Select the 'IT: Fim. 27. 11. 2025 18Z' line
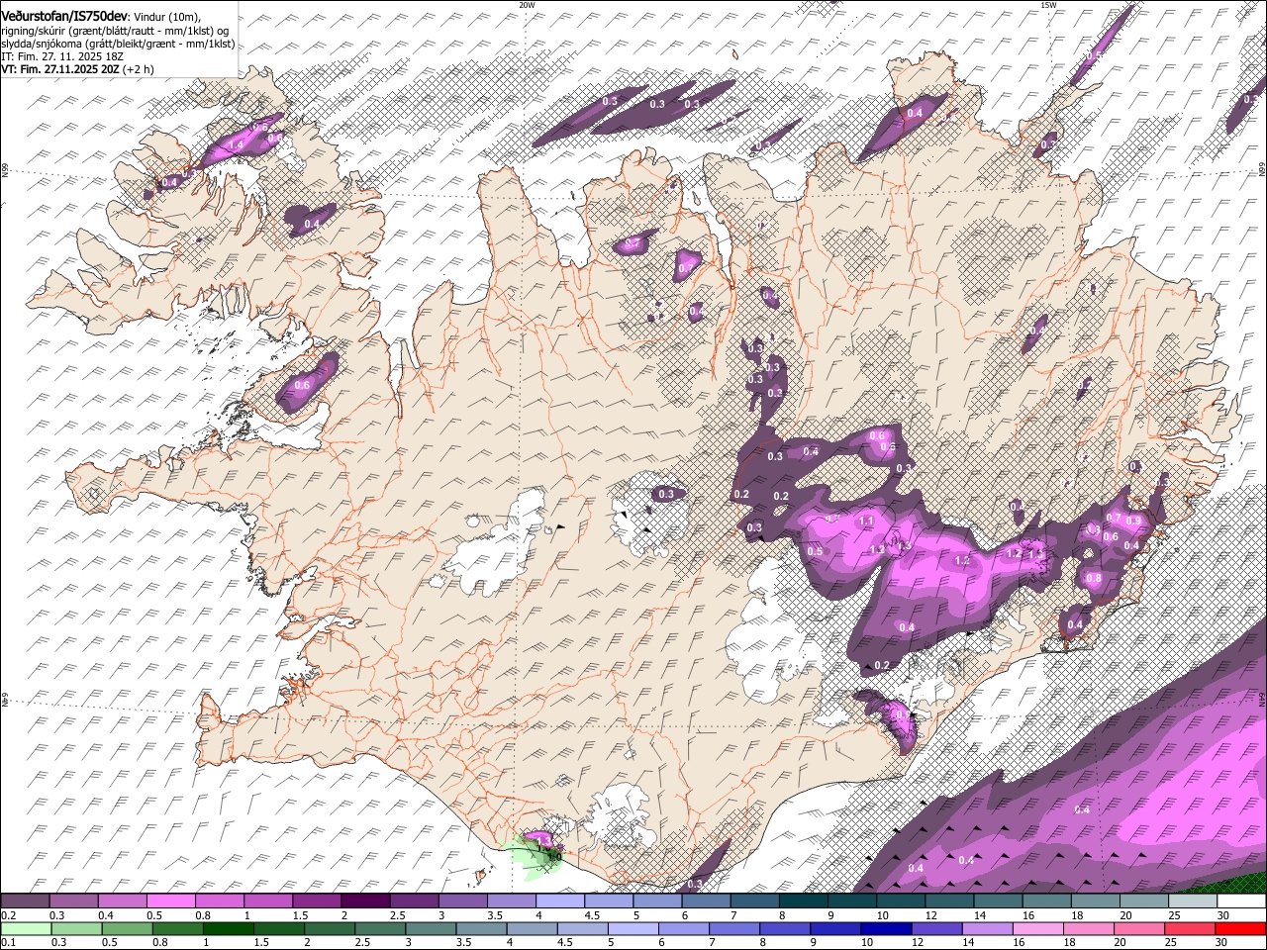 [x=62, y=56]
